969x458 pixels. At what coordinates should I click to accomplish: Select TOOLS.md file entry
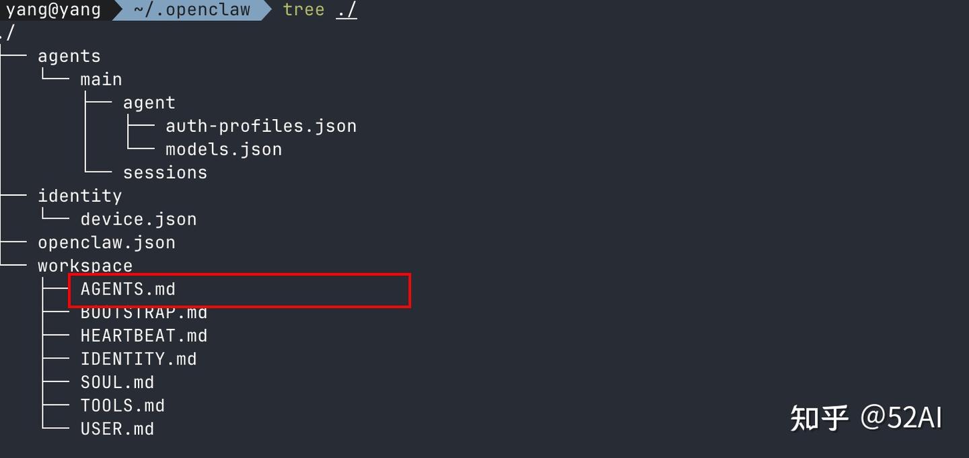122,406
